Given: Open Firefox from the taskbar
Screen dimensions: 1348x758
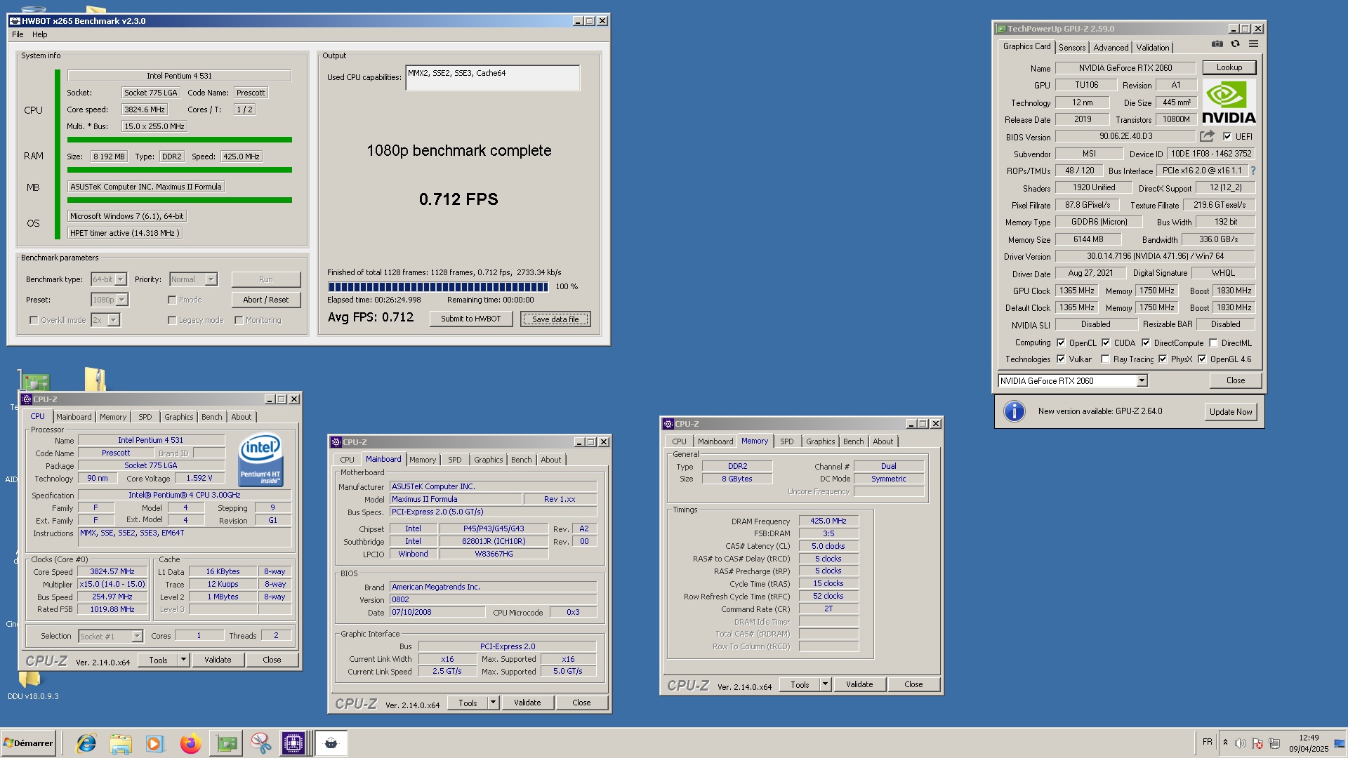Looking at the screenshot, I should coord(190,743).
